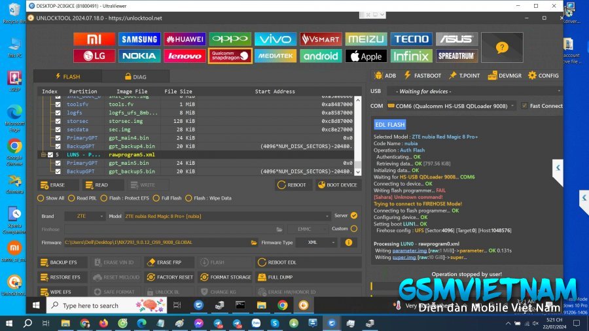
Task: Open the EMMC storage dropdown
Action: coord(308,229)
